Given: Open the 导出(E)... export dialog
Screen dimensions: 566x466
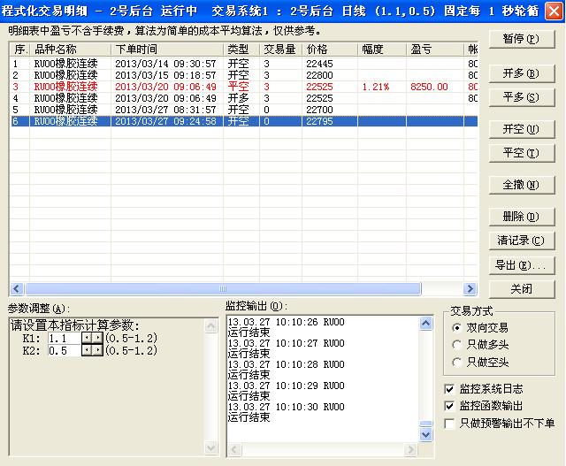Looking at the screenshot, I should [521, 265].
